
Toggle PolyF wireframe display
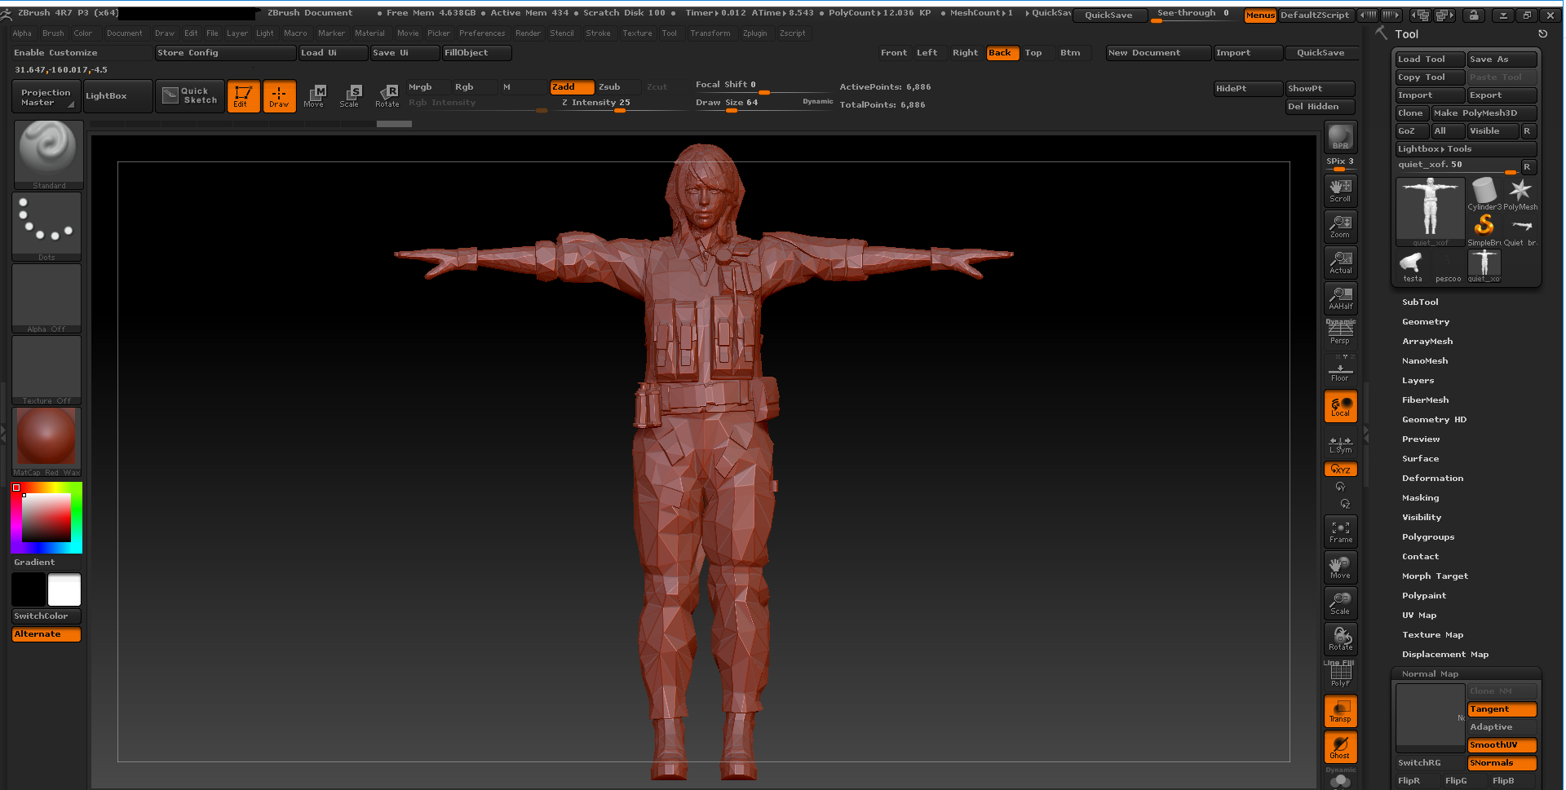pos(1340,675)
